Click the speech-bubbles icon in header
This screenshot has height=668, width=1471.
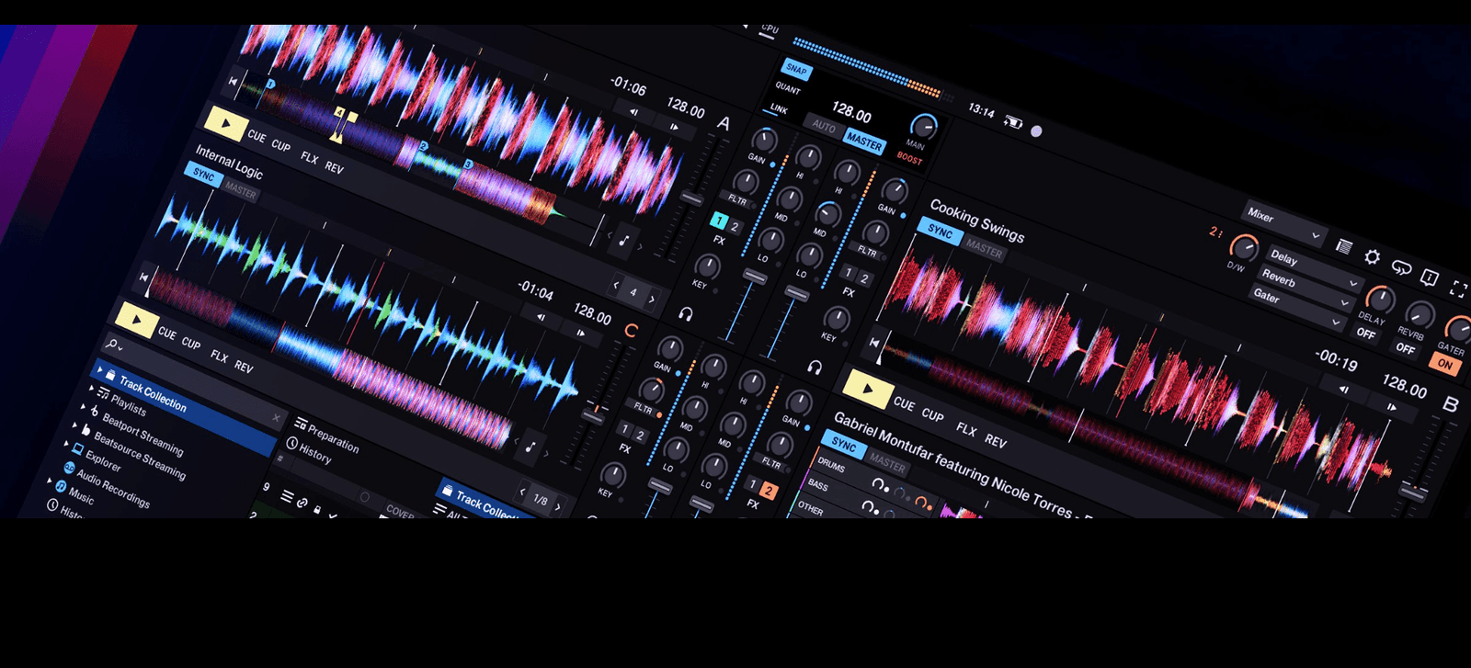1400,267
